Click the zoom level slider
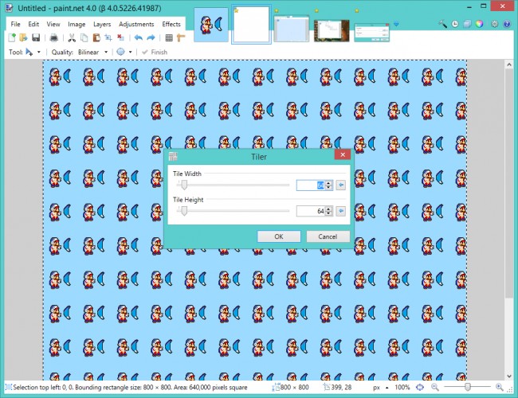 (468, 387)
